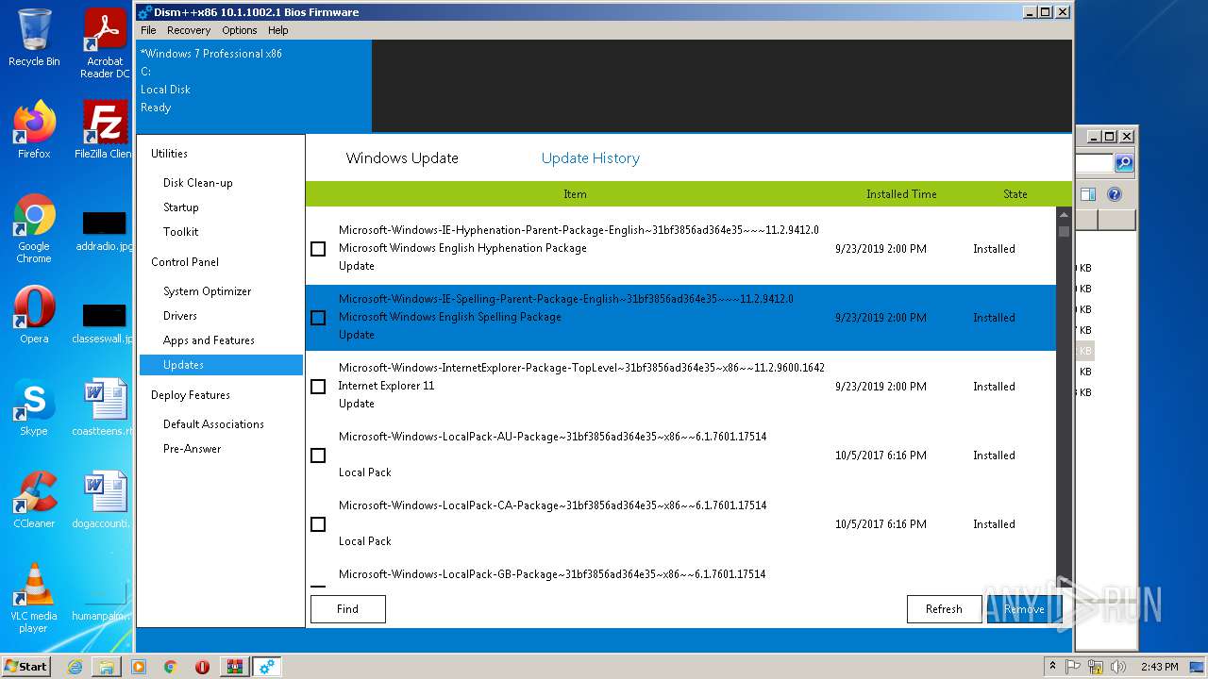
Task: Click the Refresh button
Action: [x=944, y=609]
